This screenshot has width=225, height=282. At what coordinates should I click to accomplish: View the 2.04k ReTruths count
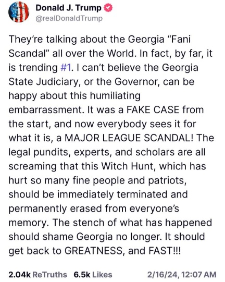pyautogui.click(x=20, y=275)
